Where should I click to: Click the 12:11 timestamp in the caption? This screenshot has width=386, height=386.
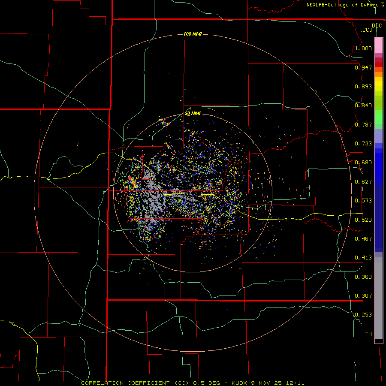tap(295, 383)
